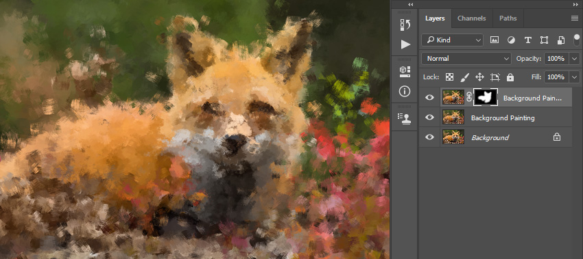Click the Background layer lock icon
Image resolution: width=583 pixels, height=259 pixels.
(557, 137)
